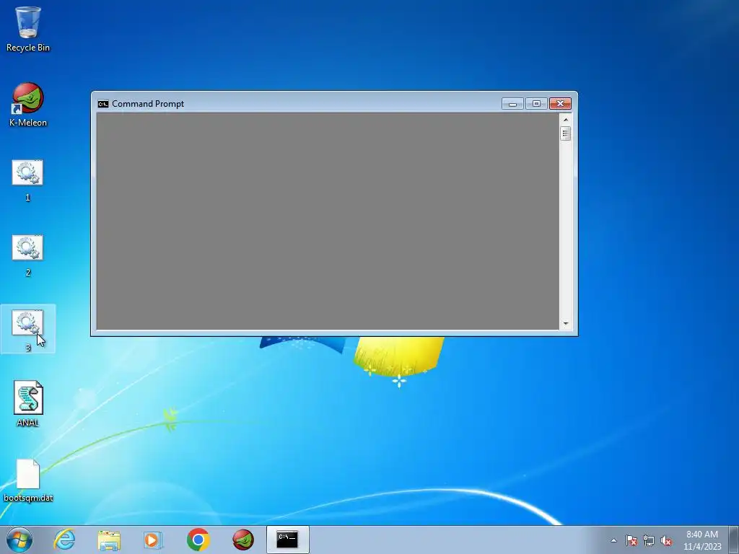This screenshot has width=739, height=554.
Task: Select the desktop file named 2
Action: pyautogui.click(x=28, y=255)
